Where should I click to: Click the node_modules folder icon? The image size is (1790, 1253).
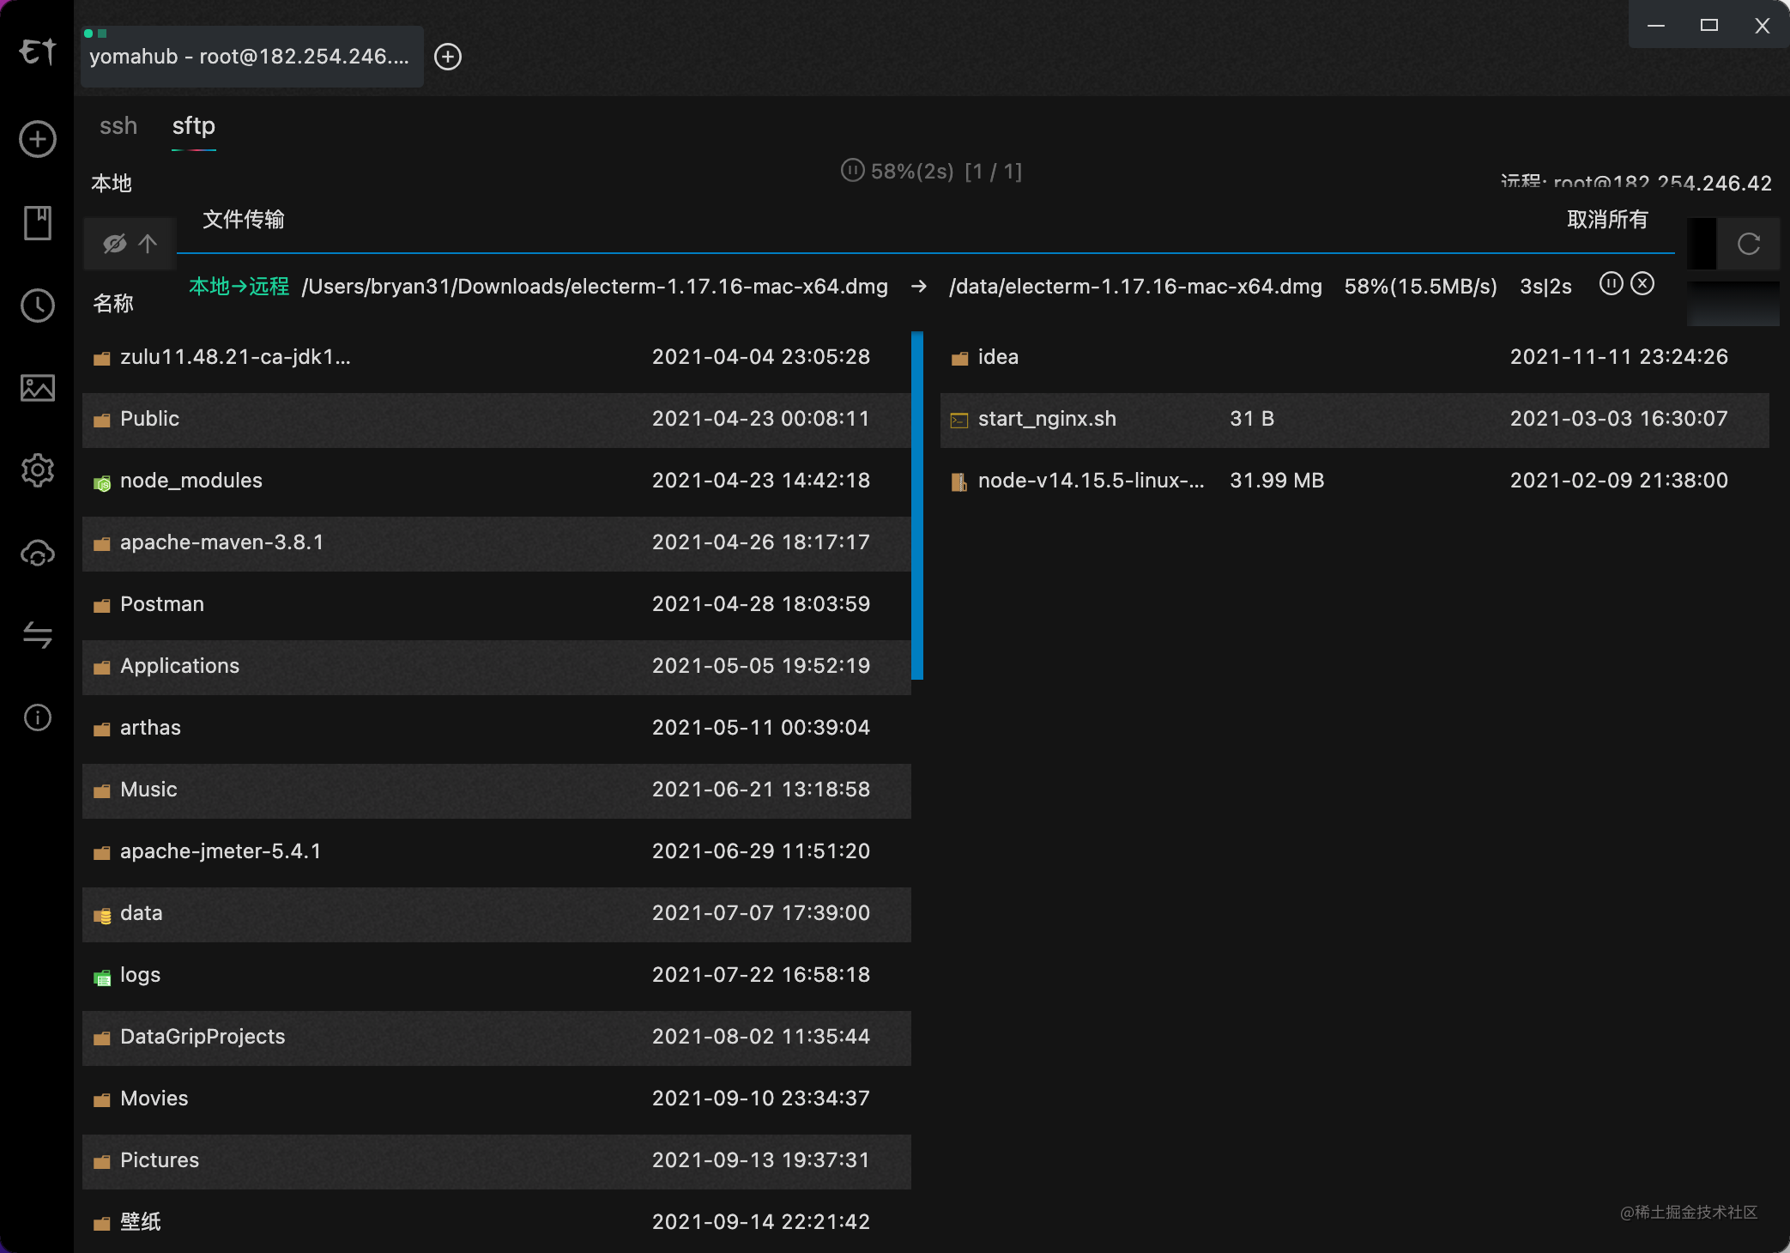click(x=102, y=483)
